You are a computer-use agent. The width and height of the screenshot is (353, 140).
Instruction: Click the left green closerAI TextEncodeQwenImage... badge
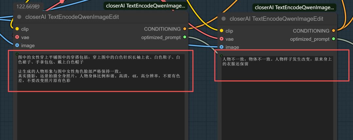[x=145, y=6]
